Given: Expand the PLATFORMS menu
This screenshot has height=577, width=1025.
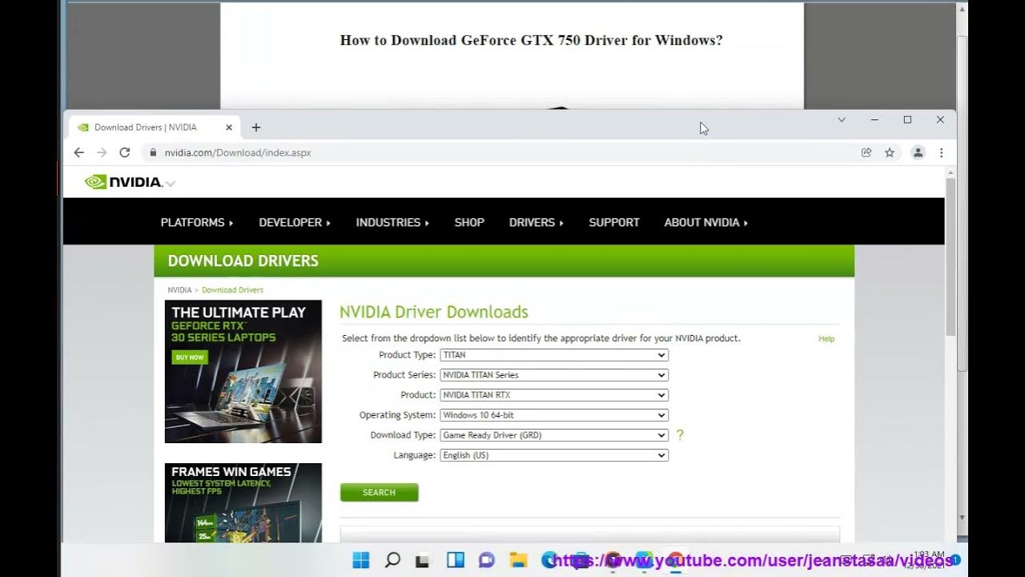Looking at the screenshot, I should [197, 222].
